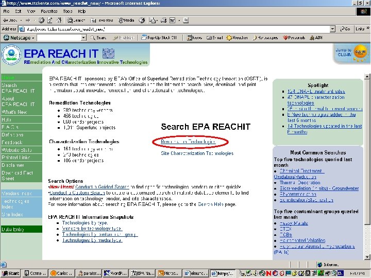
Task: Open the Netscape toolbar menu dropdown
Action: pyautogui.click(x=19, y=38)
